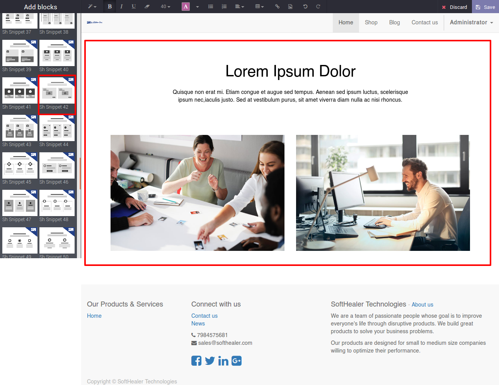Click the website logo in header
This screenshot has height=385, width=499.
[95, 22]
